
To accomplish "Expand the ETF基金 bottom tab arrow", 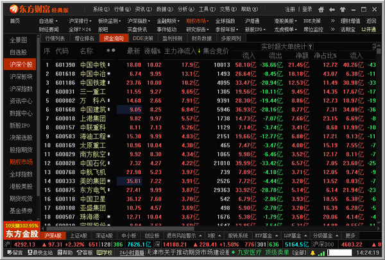I will (x=277, y=236).
